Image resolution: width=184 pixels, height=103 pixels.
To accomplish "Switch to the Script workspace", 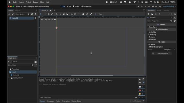I will point(76,6).
